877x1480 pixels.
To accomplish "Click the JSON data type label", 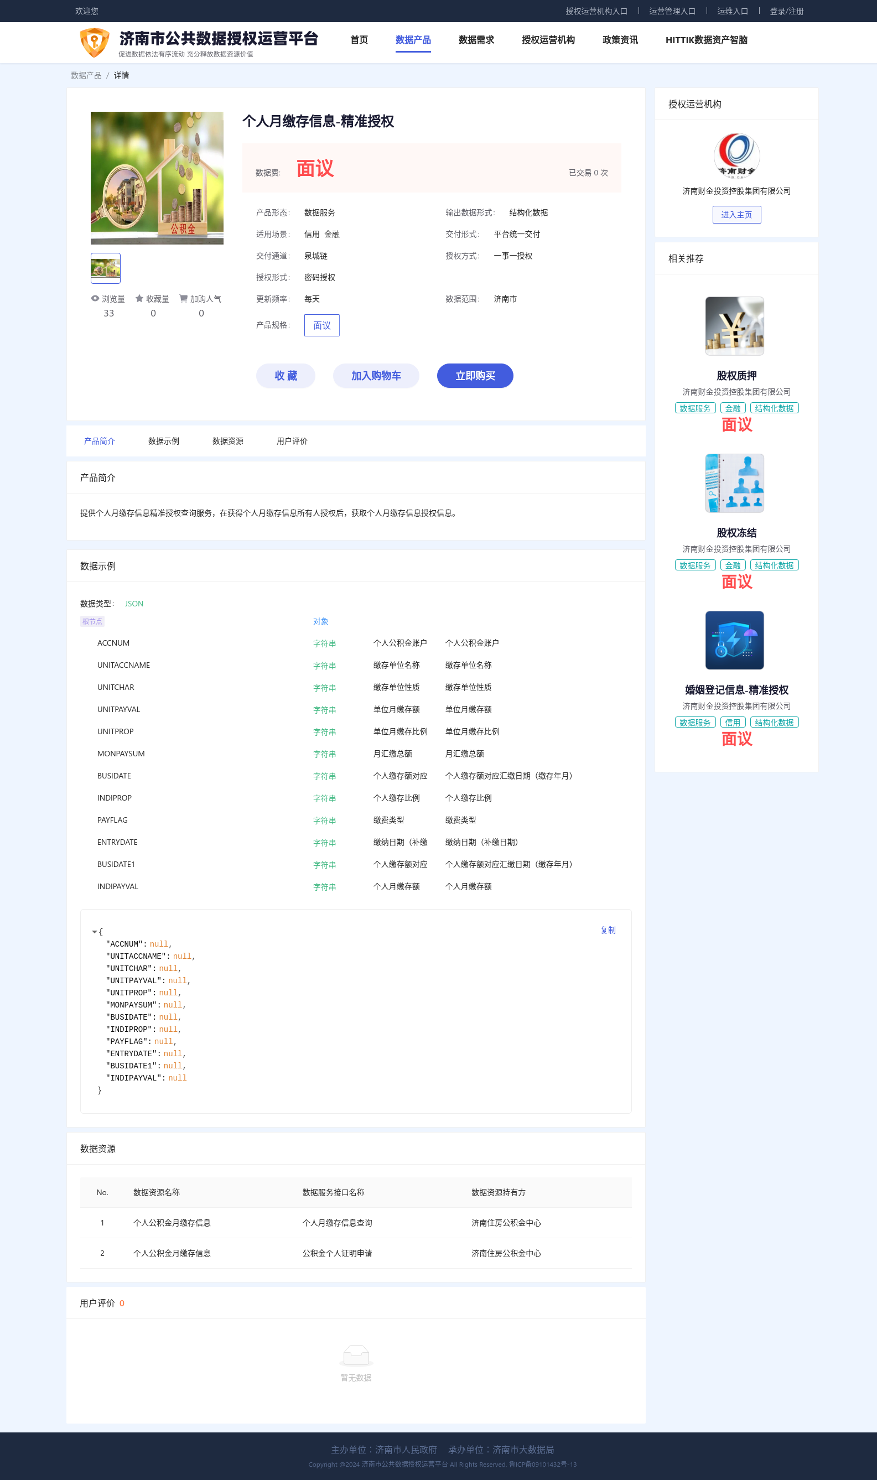I will click(134, 604).
